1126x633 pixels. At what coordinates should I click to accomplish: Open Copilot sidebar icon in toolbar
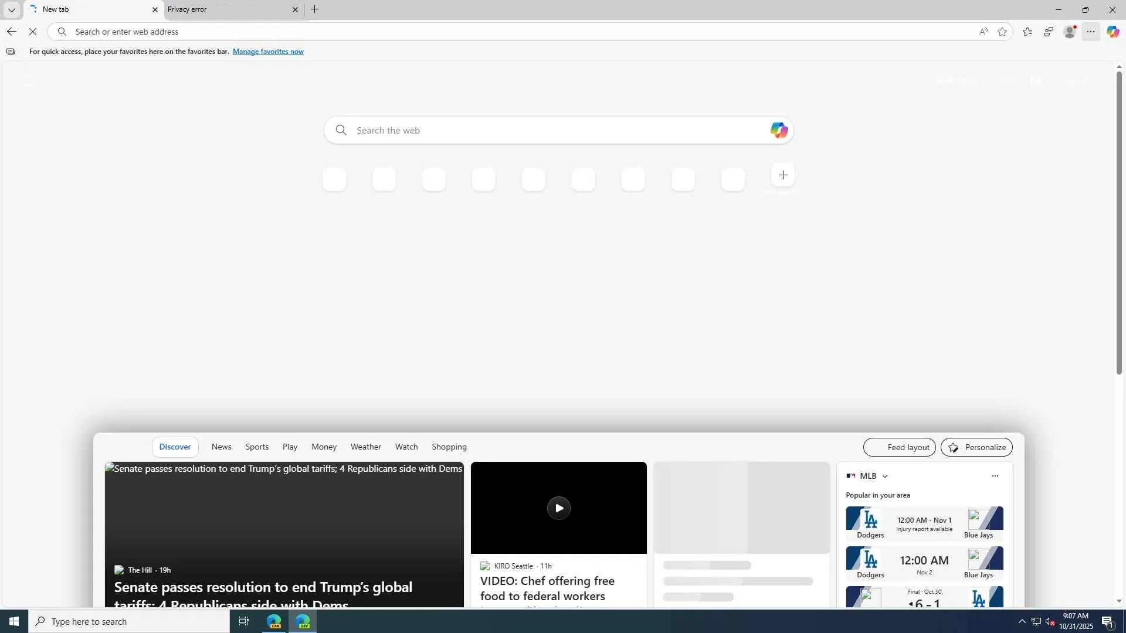pos(1113,32)
